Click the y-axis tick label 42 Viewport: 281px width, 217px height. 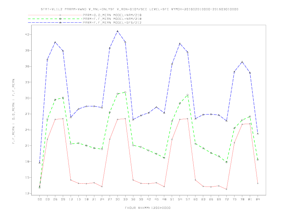[x=27, y=34]
